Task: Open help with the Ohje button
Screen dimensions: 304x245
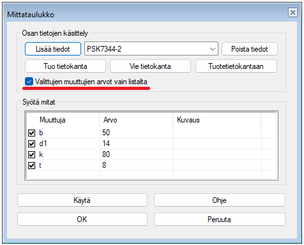Action: (x=220, y=200)
